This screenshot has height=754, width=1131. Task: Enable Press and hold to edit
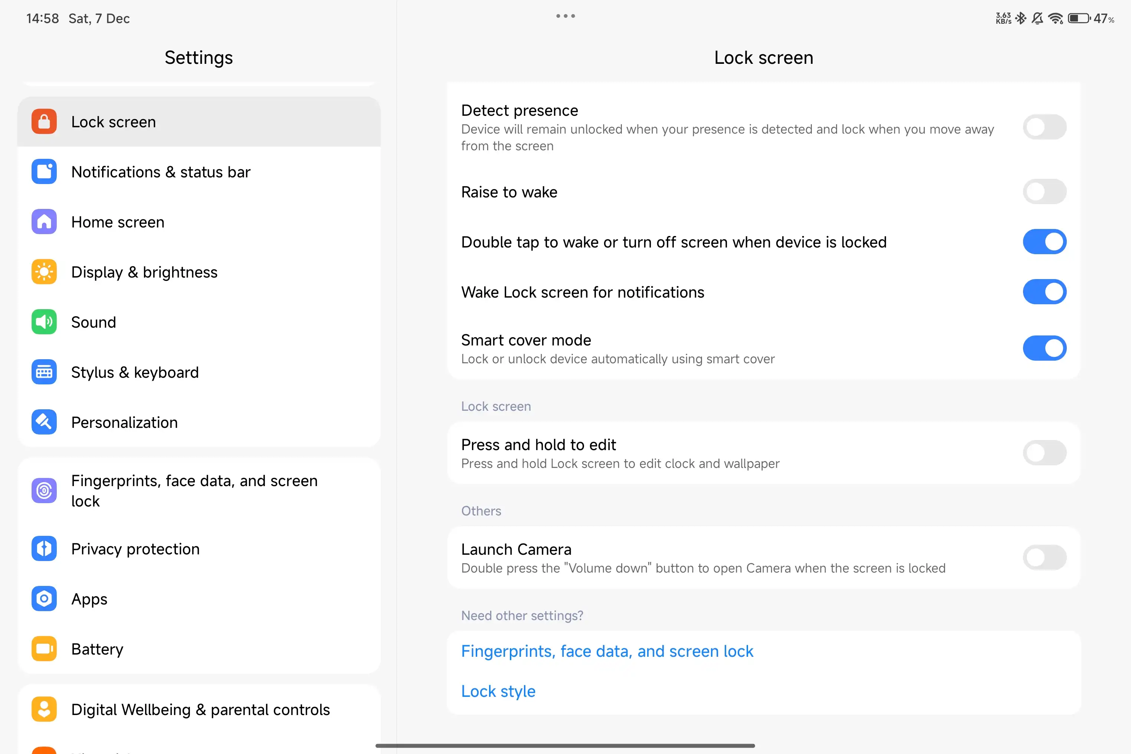pyautogui.click(x=1045, y=452)
